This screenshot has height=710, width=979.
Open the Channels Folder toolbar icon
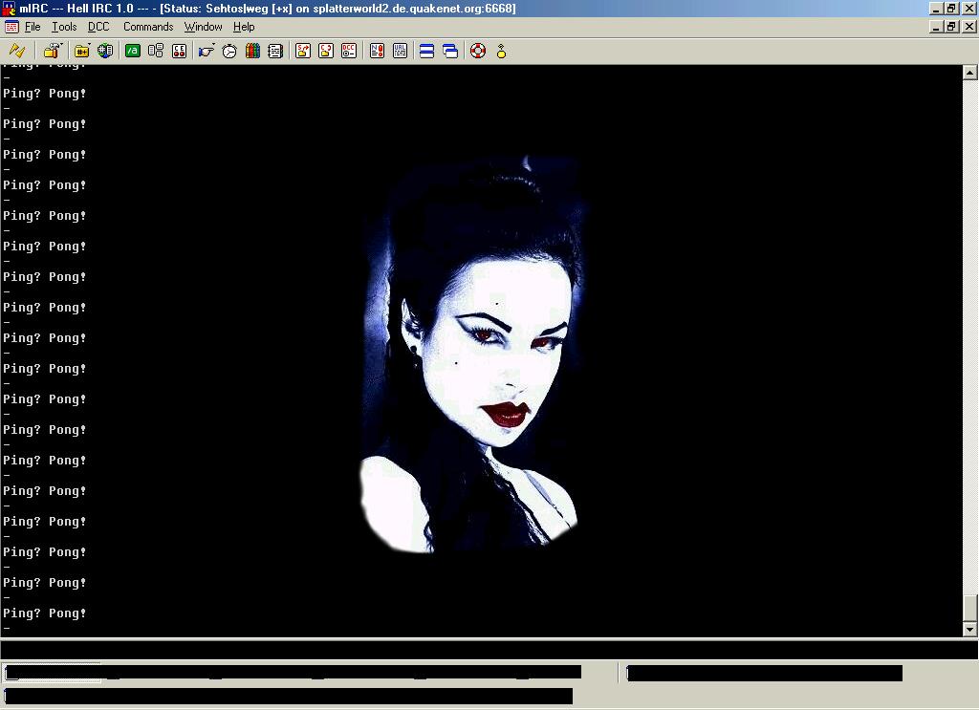point(82,51)
